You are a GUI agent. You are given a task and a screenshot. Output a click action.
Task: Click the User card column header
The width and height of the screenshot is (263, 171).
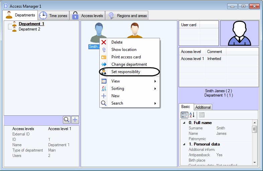pyautogui.click(x=189, y=25)
